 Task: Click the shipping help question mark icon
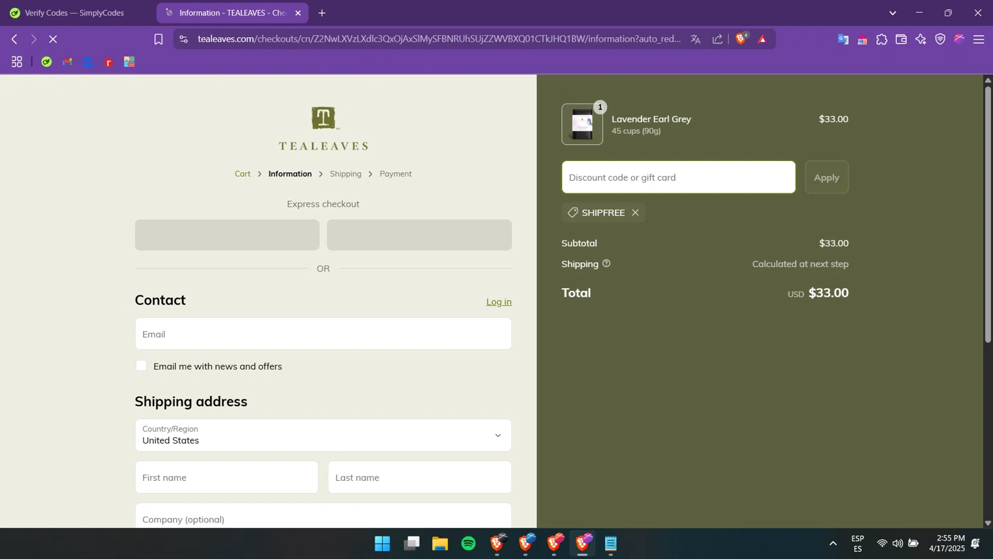[x=606, y=264]
